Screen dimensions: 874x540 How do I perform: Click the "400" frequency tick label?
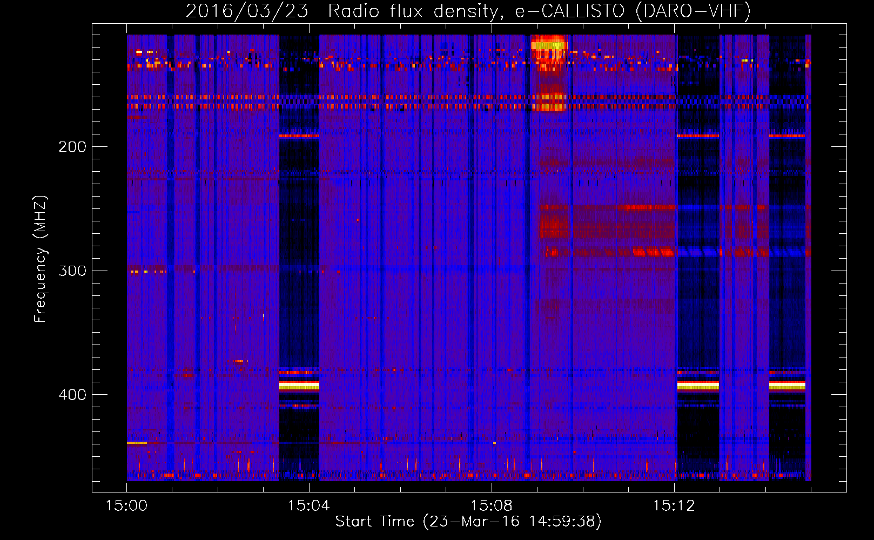pos(72,395)
